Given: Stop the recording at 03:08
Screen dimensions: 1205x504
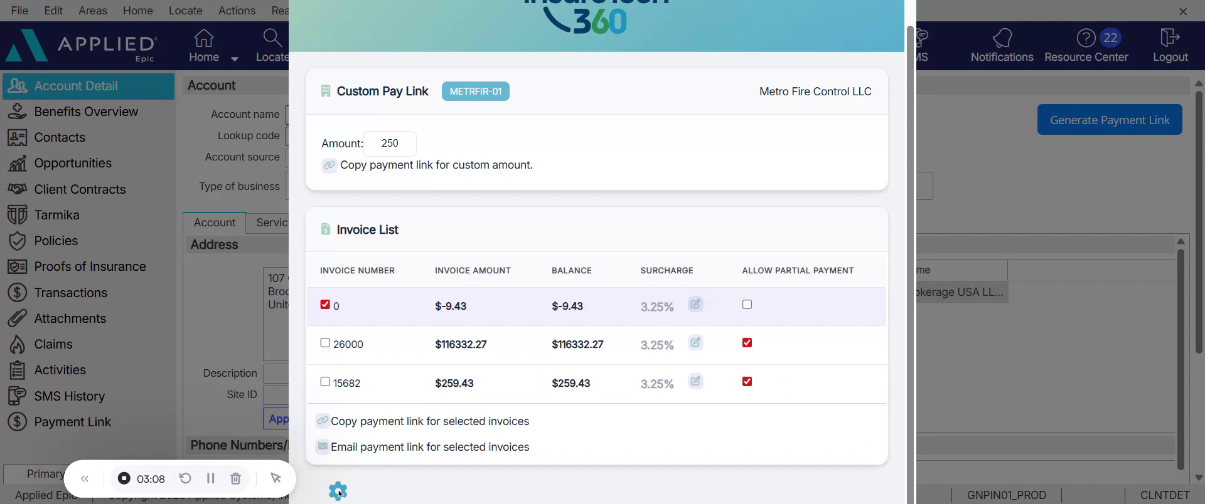Looking at the screenshot, I should pos(124,478).
